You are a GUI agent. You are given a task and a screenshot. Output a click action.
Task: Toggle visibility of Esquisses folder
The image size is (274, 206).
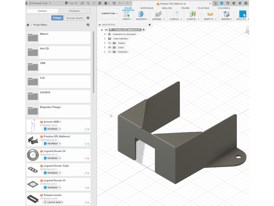tap(110, 52)
